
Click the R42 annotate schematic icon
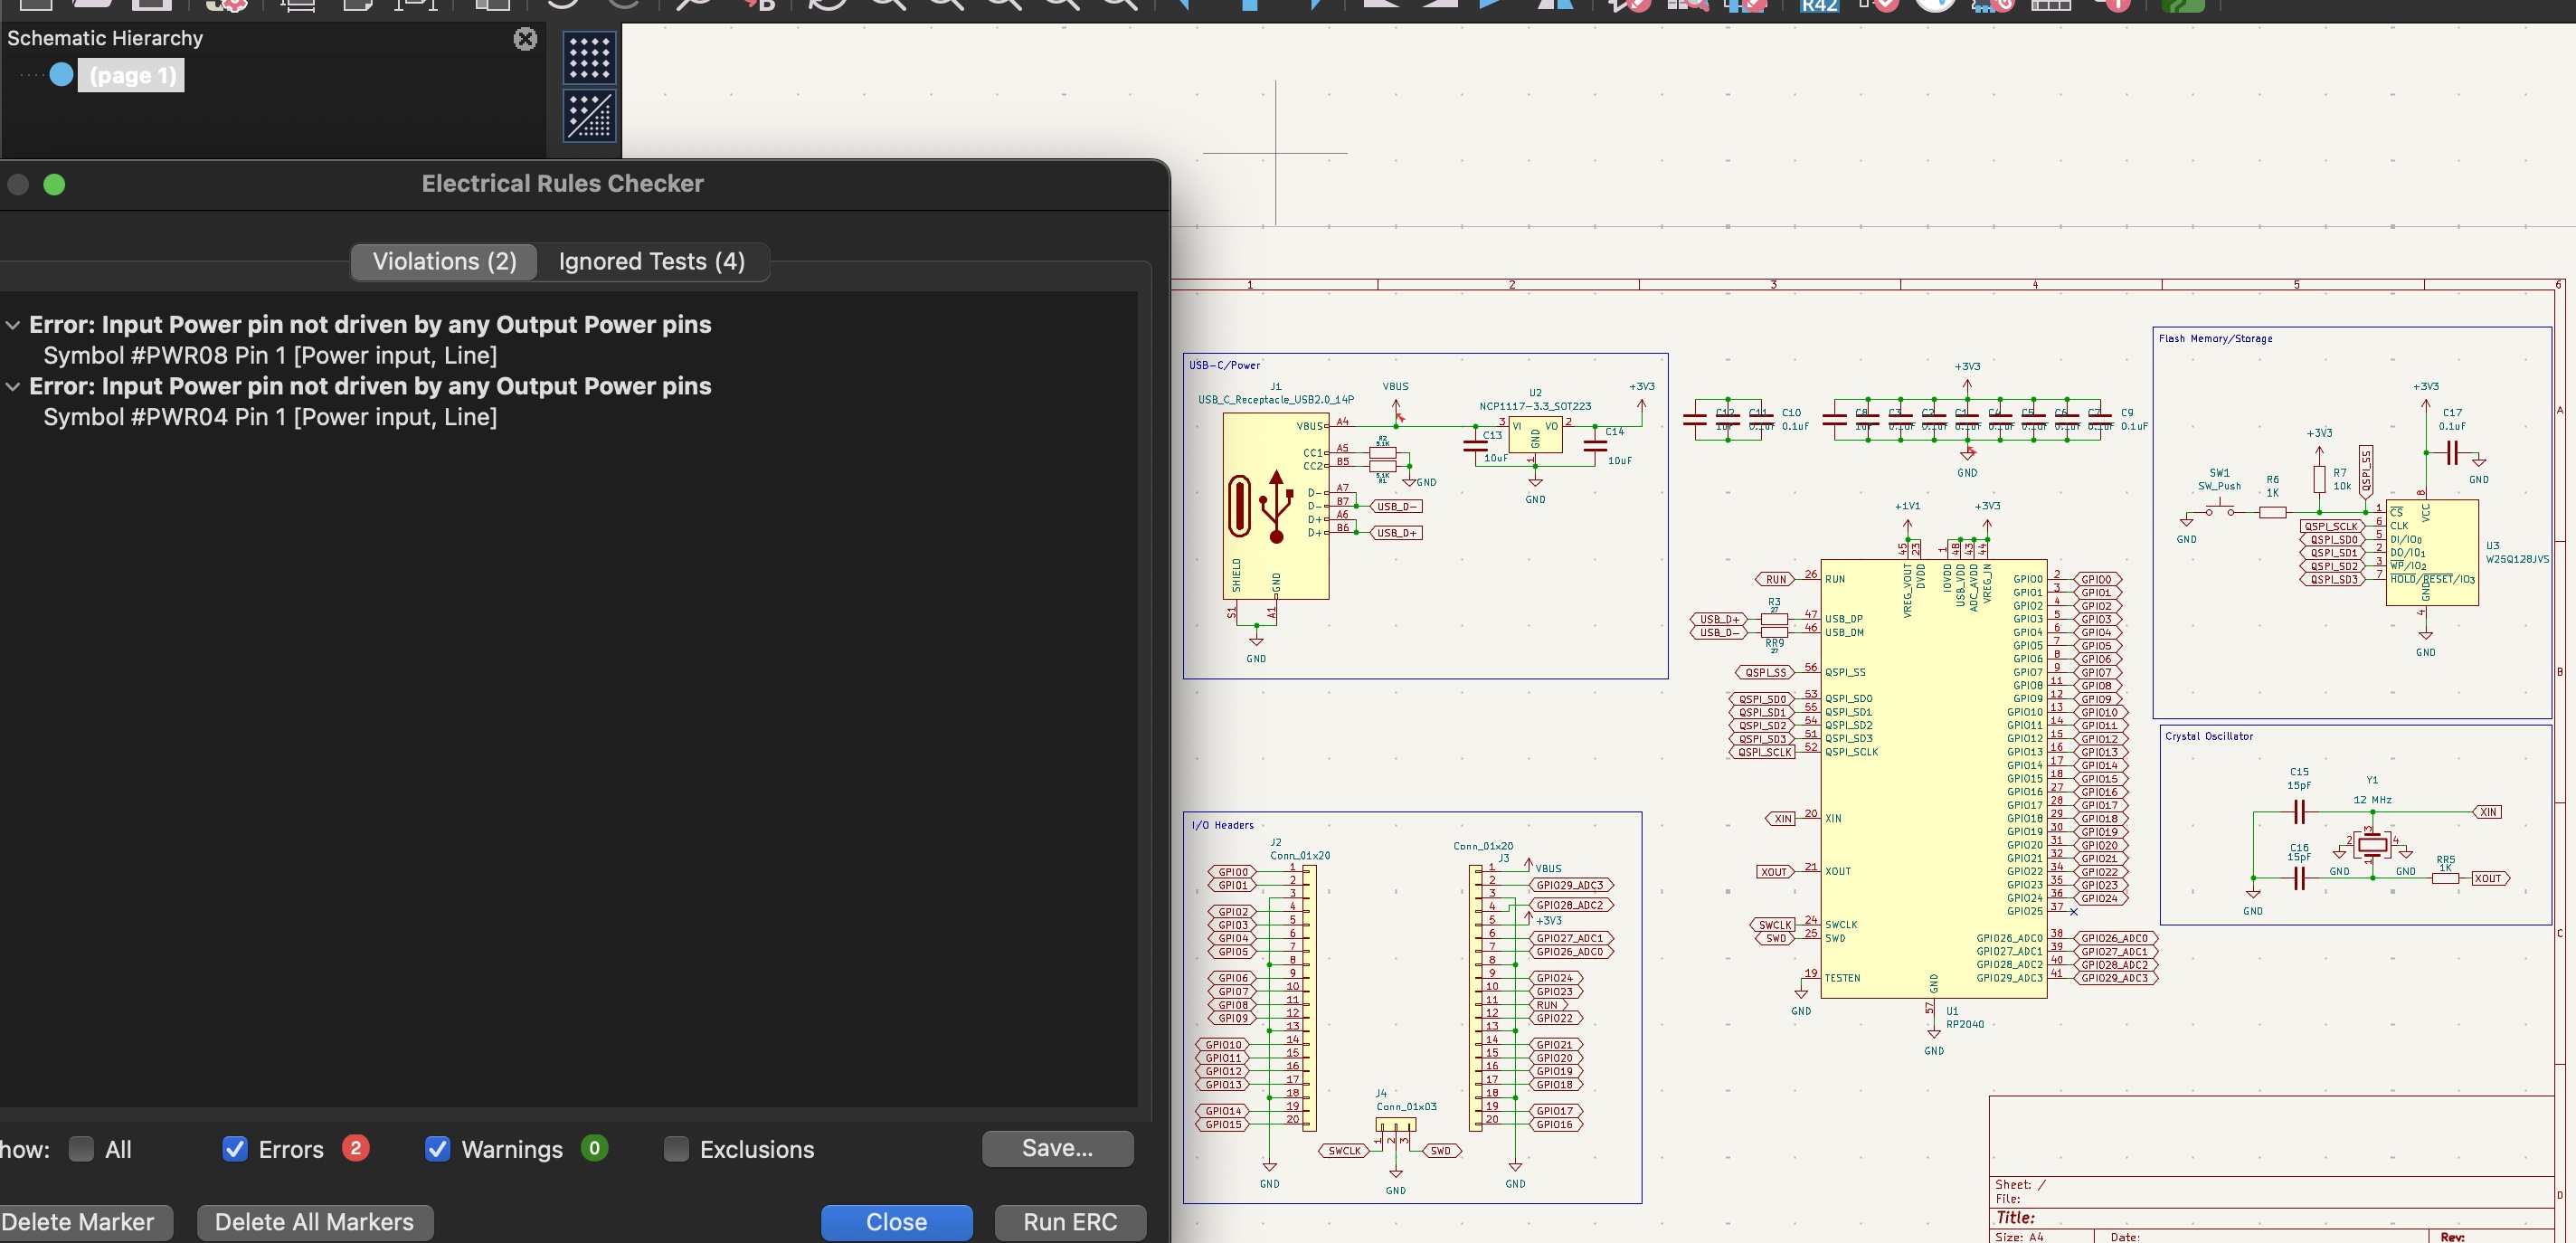(x=1818, y=5)
